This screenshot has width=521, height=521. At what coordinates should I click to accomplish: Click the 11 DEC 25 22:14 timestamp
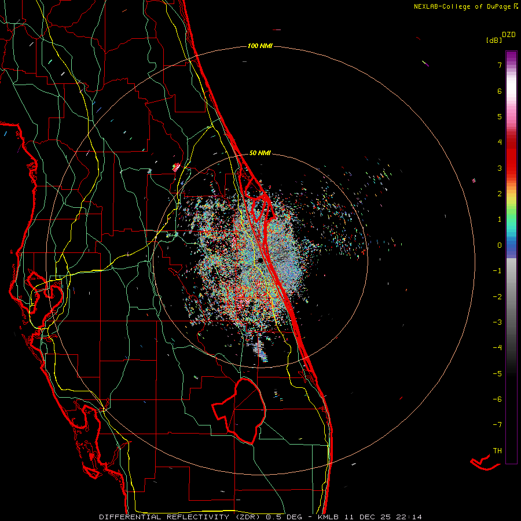[383, 517]
